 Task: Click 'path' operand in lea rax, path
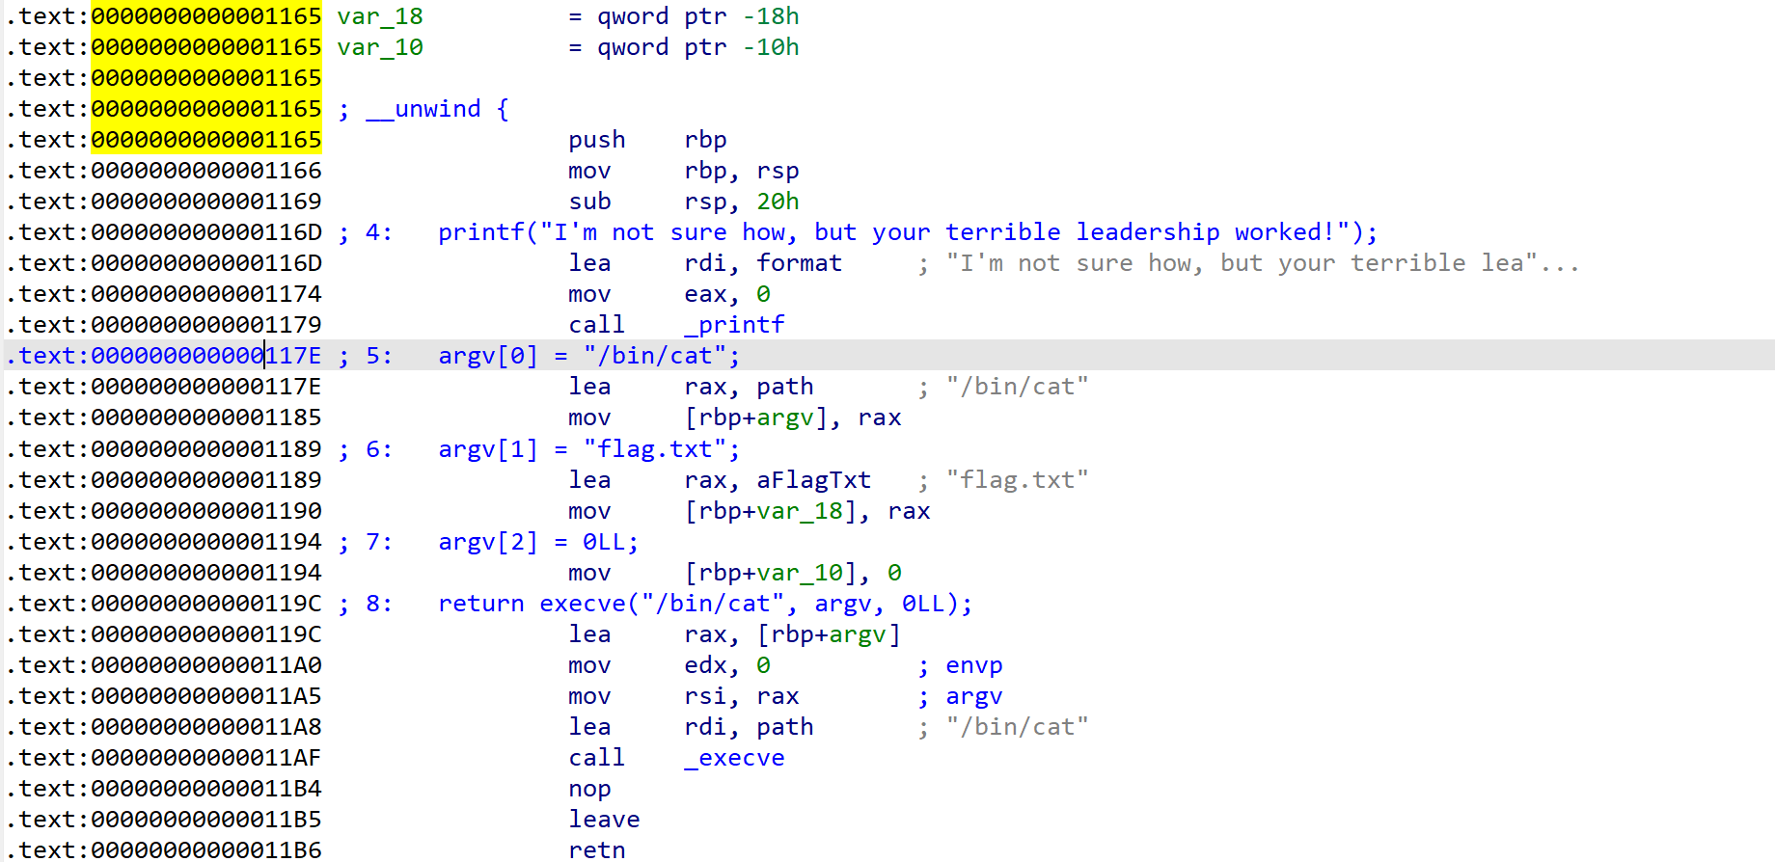click(x=784, y=387)
